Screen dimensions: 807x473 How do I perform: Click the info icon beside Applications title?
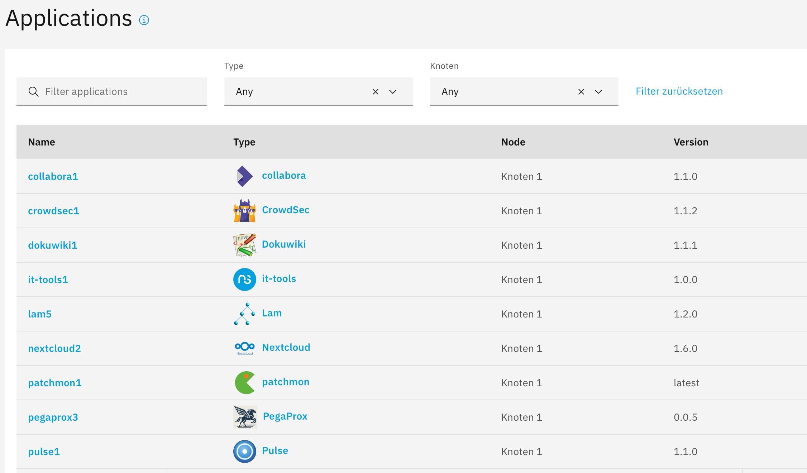tap(144, 20)
